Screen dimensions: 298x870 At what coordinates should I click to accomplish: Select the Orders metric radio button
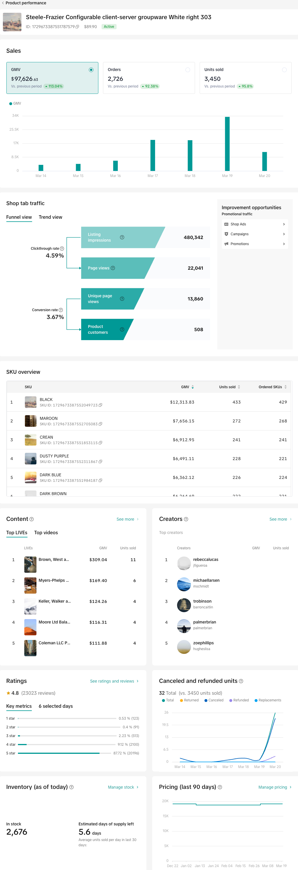pos(188,70)
